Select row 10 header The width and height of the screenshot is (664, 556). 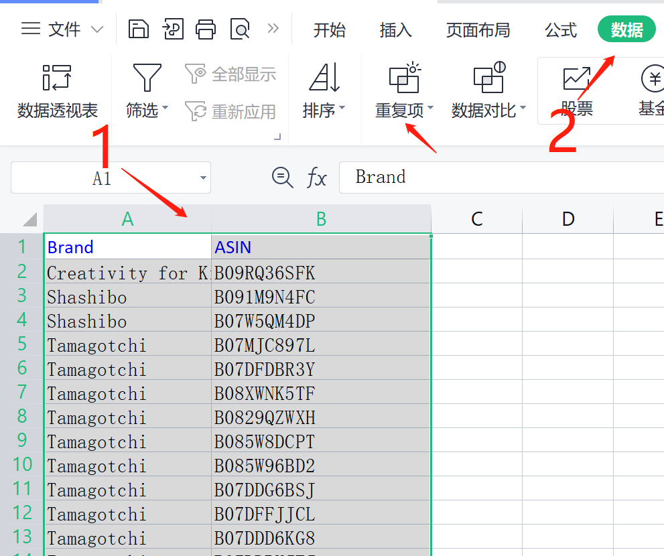point(21,464)
